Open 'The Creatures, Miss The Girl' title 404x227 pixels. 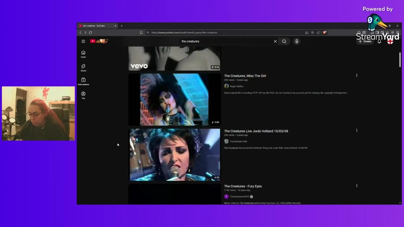tap(245, 76)
